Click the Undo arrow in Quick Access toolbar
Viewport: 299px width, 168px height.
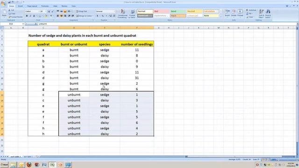click(x=13, y=2)
